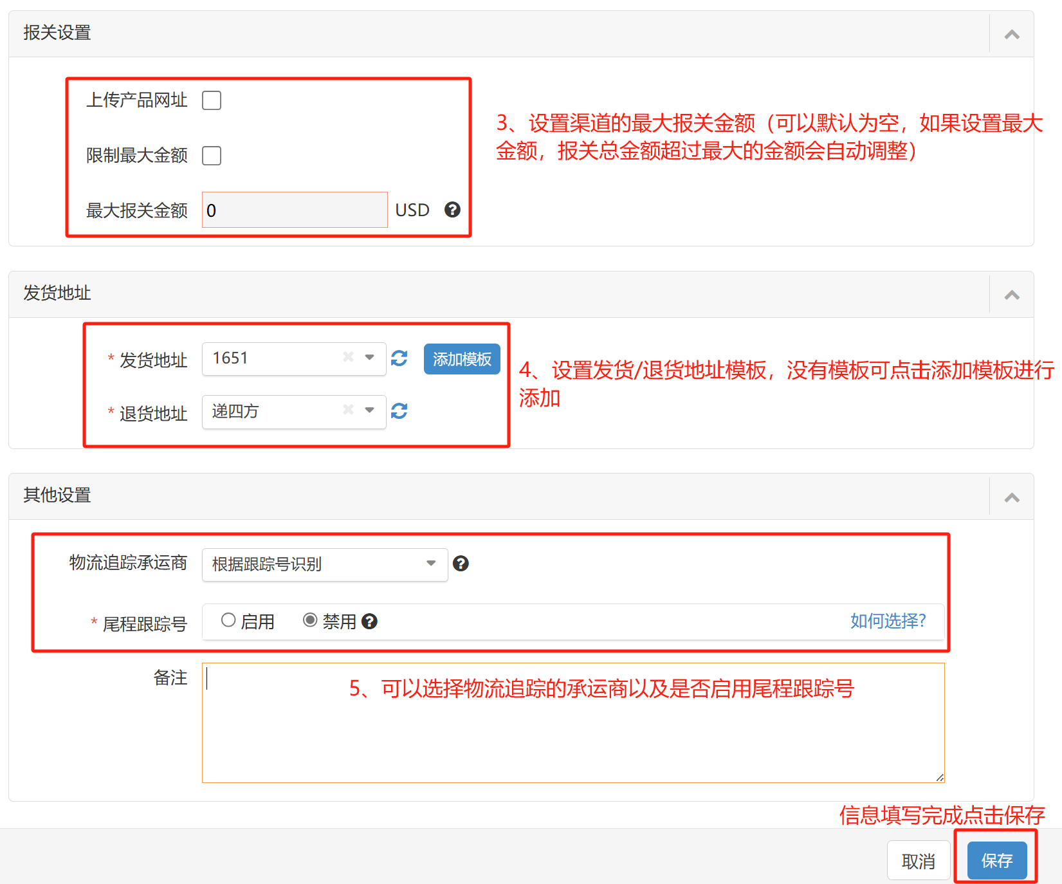Refresh the 发货地址 template list
This screenshot has height=884, width=1062.
399,358
